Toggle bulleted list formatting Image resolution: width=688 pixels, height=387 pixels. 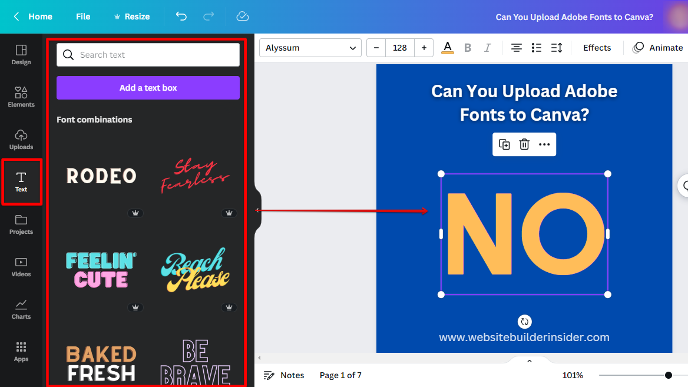pyautogui.click(x=537, y=48)
